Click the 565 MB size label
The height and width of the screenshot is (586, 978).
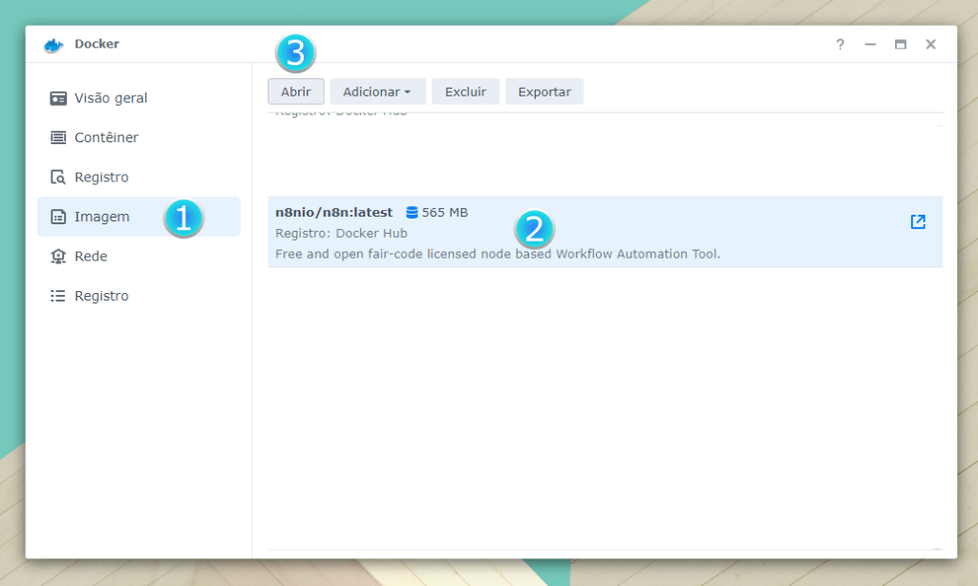445,212
